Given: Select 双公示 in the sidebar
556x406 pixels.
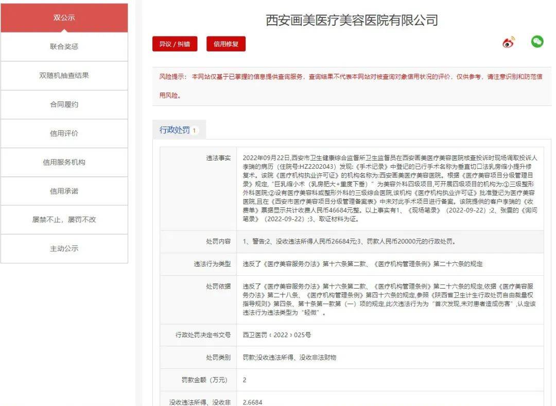Looking at the screenshot, I should pyautogui.click(x=65, y=17).
